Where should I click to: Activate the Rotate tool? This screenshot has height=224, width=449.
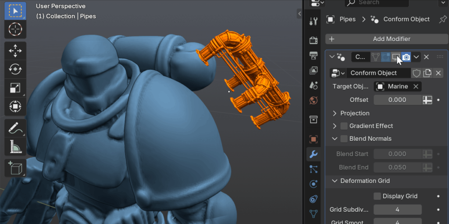click(x=15, y=69)
